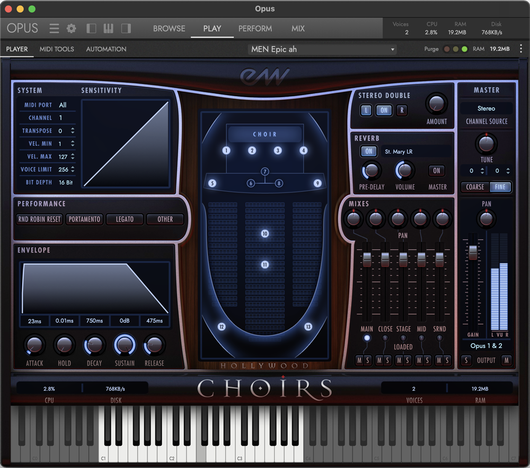Screen dimensions: 530x468
Task: Click the mute M button beside OUTPUT
Action: [x=506, y=361]
